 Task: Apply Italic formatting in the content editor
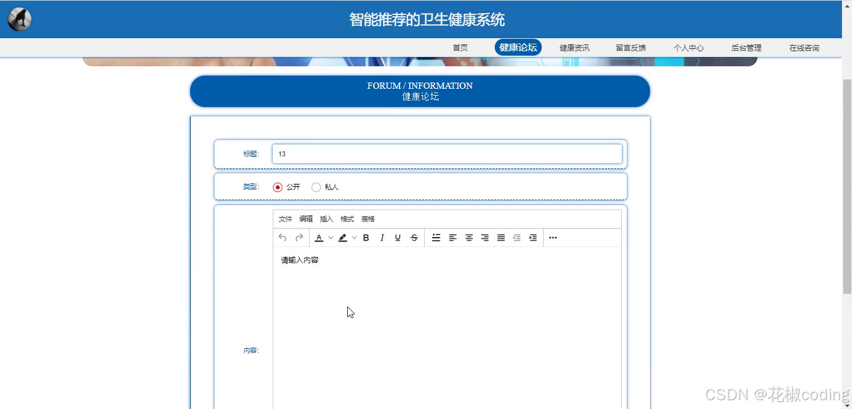pyautogui.click(x=382, y=238)
